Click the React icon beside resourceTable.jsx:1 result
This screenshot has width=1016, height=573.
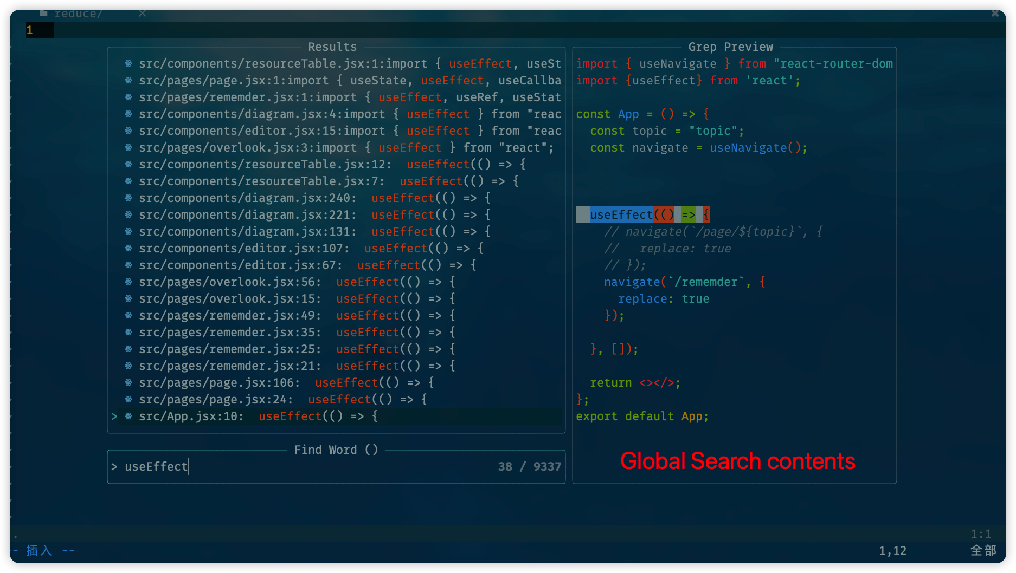click(128, 63)
